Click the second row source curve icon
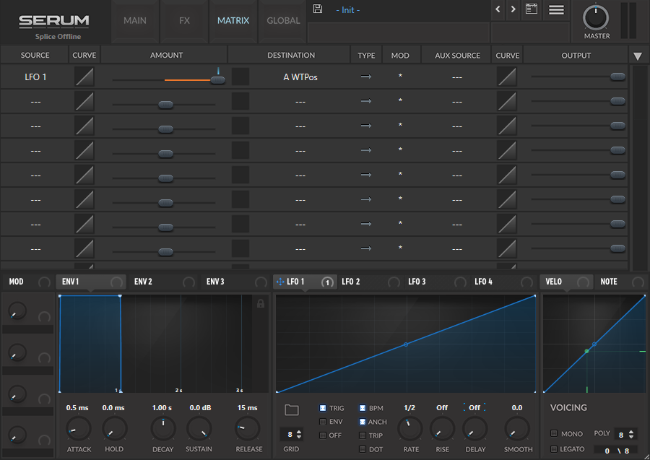 click(84, 101)
